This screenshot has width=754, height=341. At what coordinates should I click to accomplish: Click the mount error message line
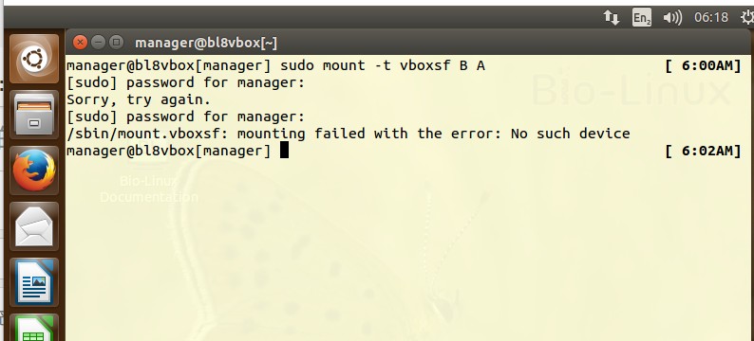point(349,134)
